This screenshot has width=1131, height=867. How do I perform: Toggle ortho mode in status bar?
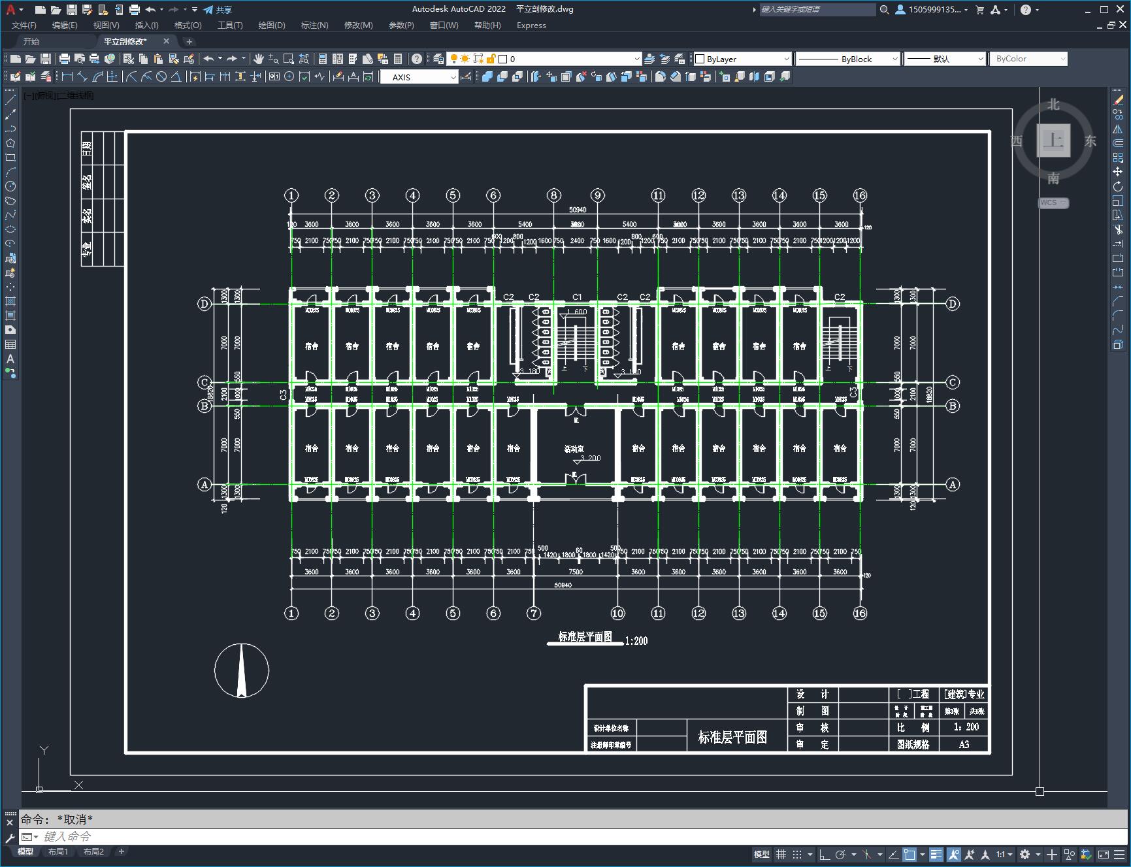click(x=825, y=854)
